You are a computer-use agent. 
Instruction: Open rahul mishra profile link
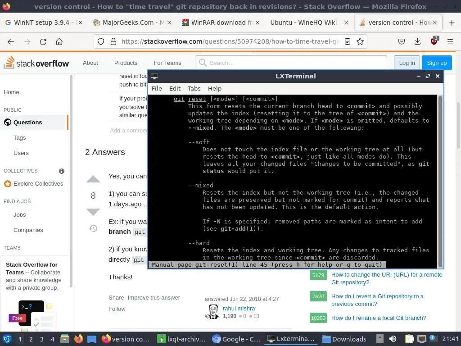(x=239, y=308)
